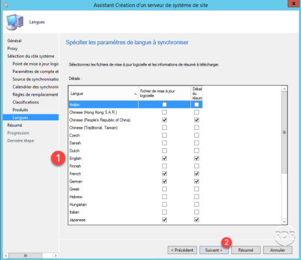This screenshot has width=301, height=260.
Task: Click the wizard computer icon beside Langues
Action: [14, 22]
